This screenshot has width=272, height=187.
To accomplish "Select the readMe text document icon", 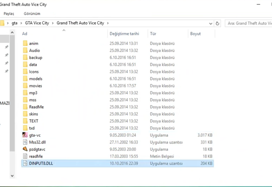I will click(25, 156).
